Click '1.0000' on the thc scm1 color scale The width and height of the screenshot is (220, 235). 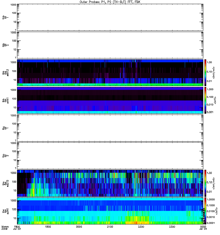pos(211,199)
